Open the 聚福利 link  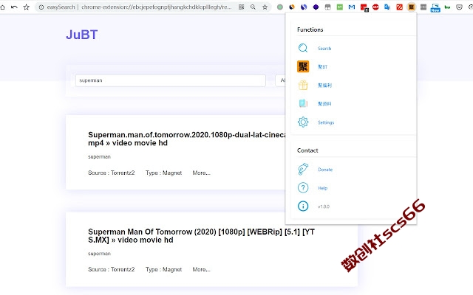point(324,86)
